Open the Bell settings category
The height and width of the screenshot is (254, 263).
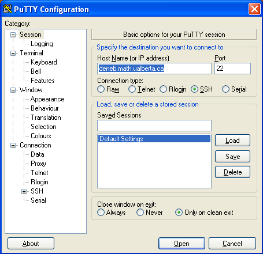pyautogui.click(x=36, y=71)
